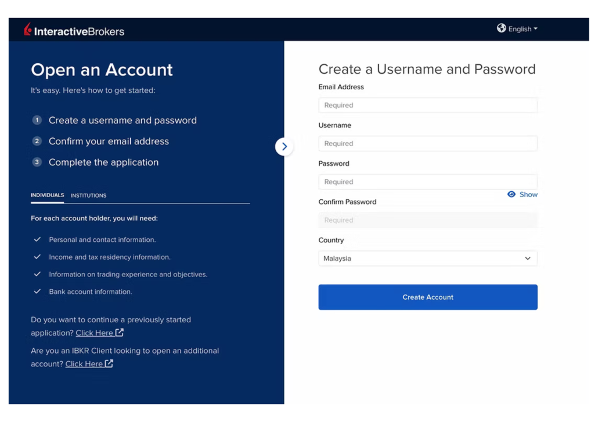Click the Interactive Brokers logo
Screen dimensions: 598x422
74,30
